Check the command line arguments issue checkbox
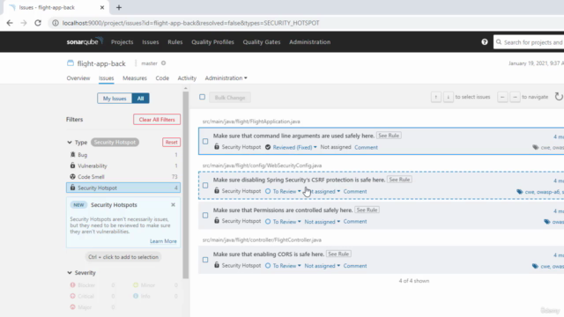 click(205, 141)
